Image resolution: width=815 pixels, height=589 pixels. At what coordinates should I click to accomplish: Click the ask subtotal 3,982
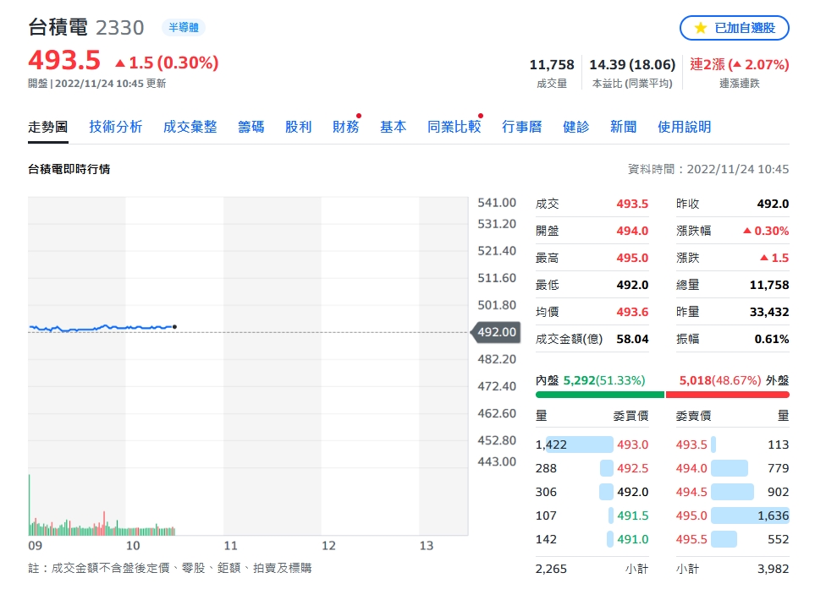(x=773, y=569)
